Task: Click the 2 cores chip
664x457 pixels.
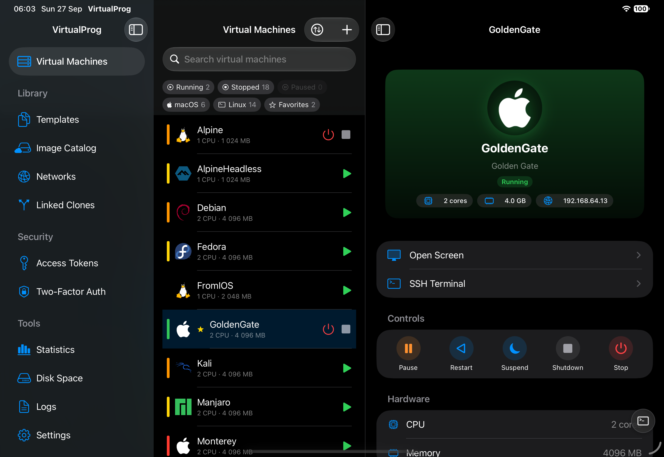Action: pos(444,201)
